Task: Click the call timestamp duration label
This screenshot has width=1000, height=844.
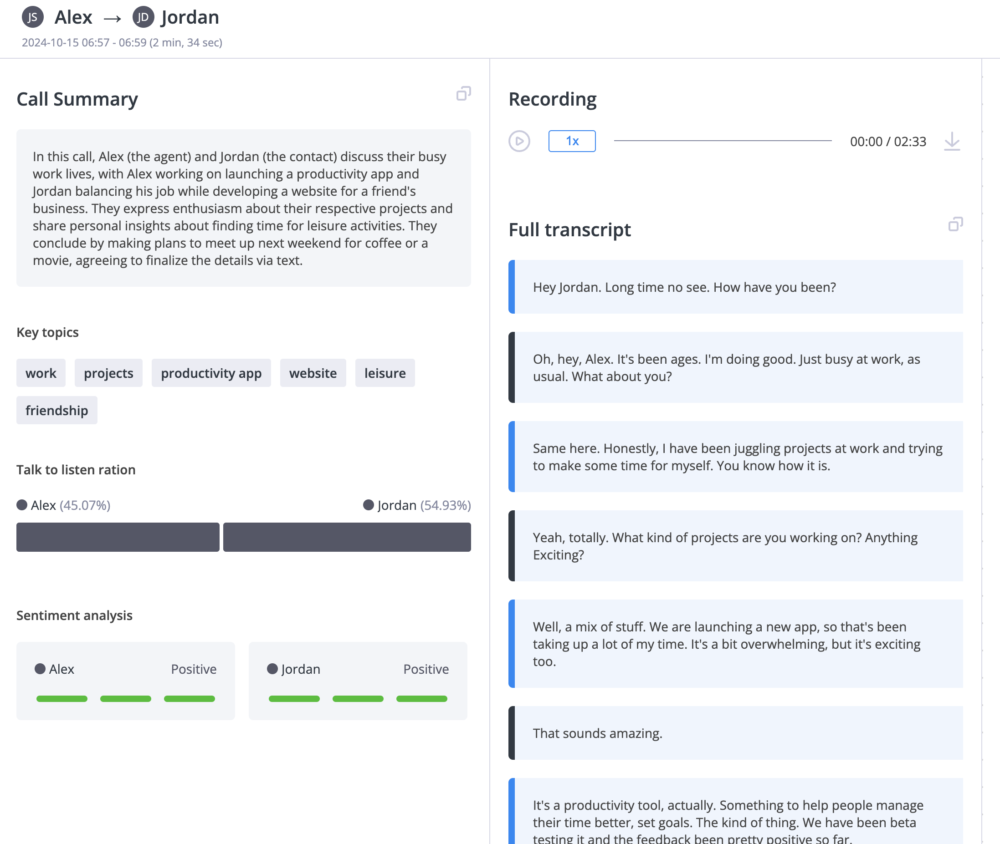Action: 124,42
